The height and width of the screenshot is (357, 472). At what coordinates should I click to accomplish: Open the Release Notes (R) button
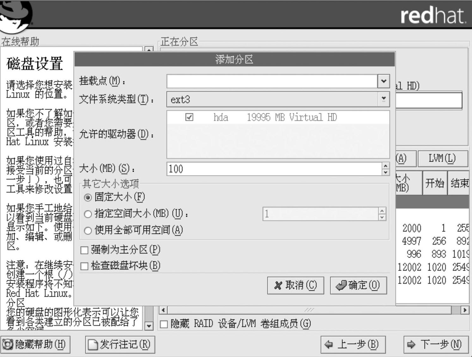120,344
